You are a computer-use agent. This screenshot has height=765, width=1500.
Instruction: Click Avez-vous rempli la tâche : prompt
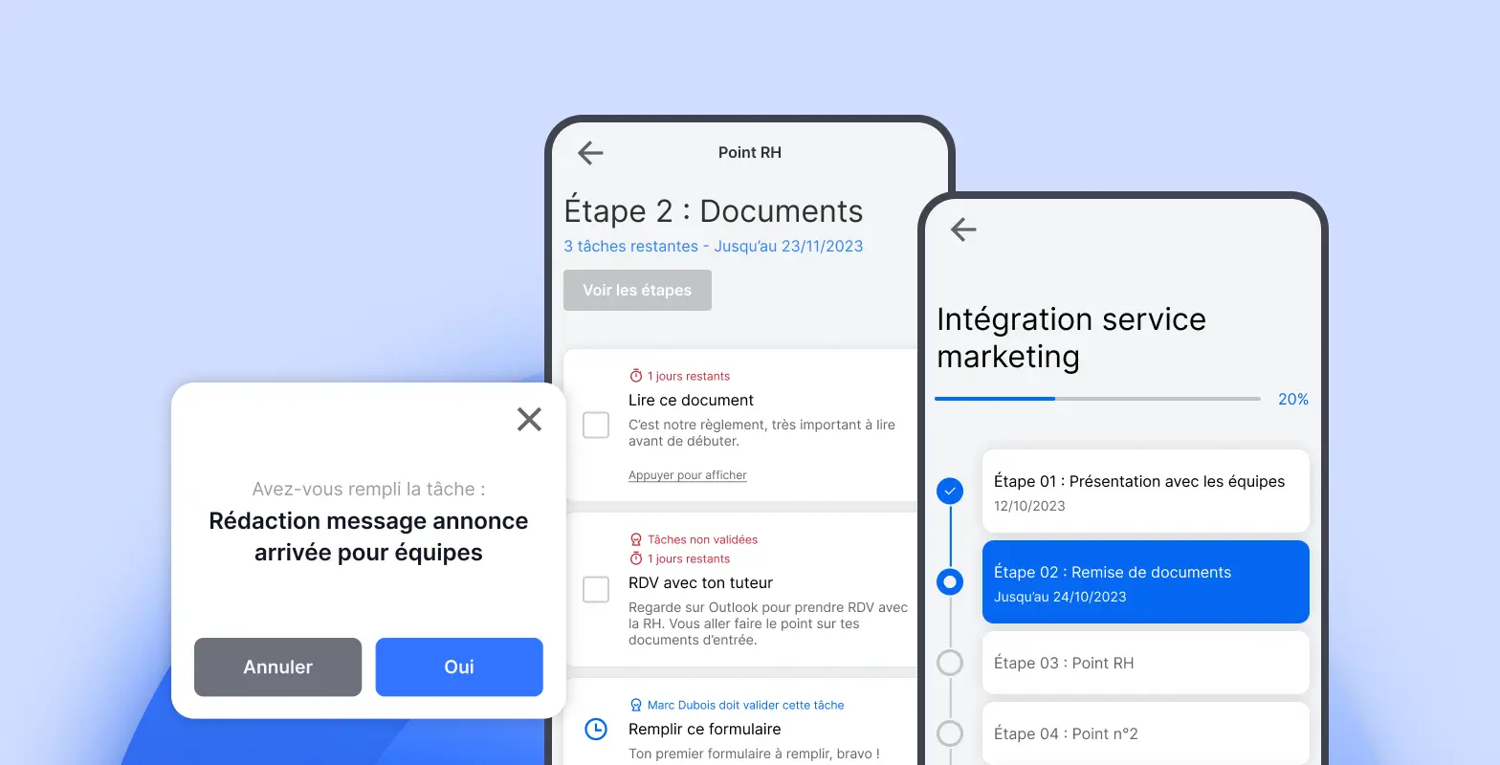(368, 490)
